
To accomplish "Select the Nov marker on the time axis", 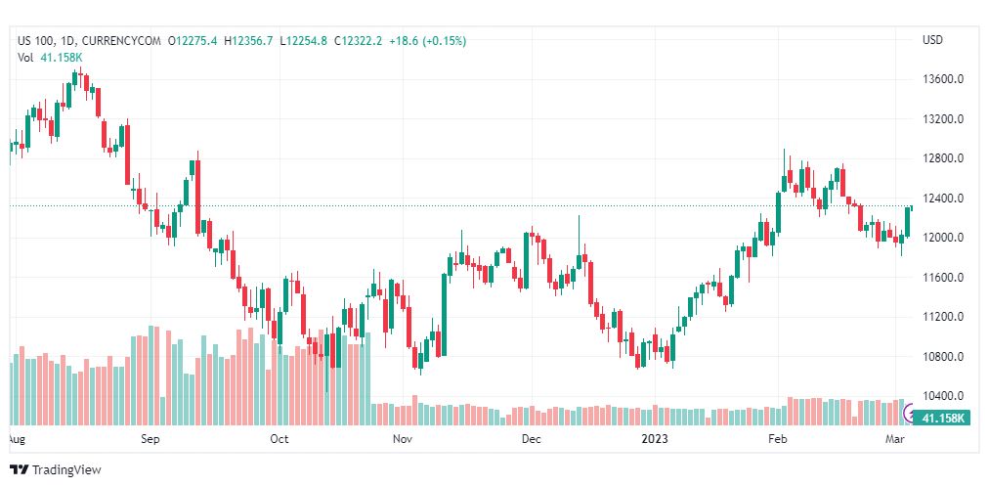I will pos(402,439).
